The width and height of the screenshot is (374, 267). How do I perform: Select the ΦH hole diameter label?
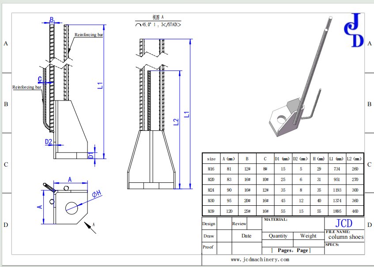(96, 193)
